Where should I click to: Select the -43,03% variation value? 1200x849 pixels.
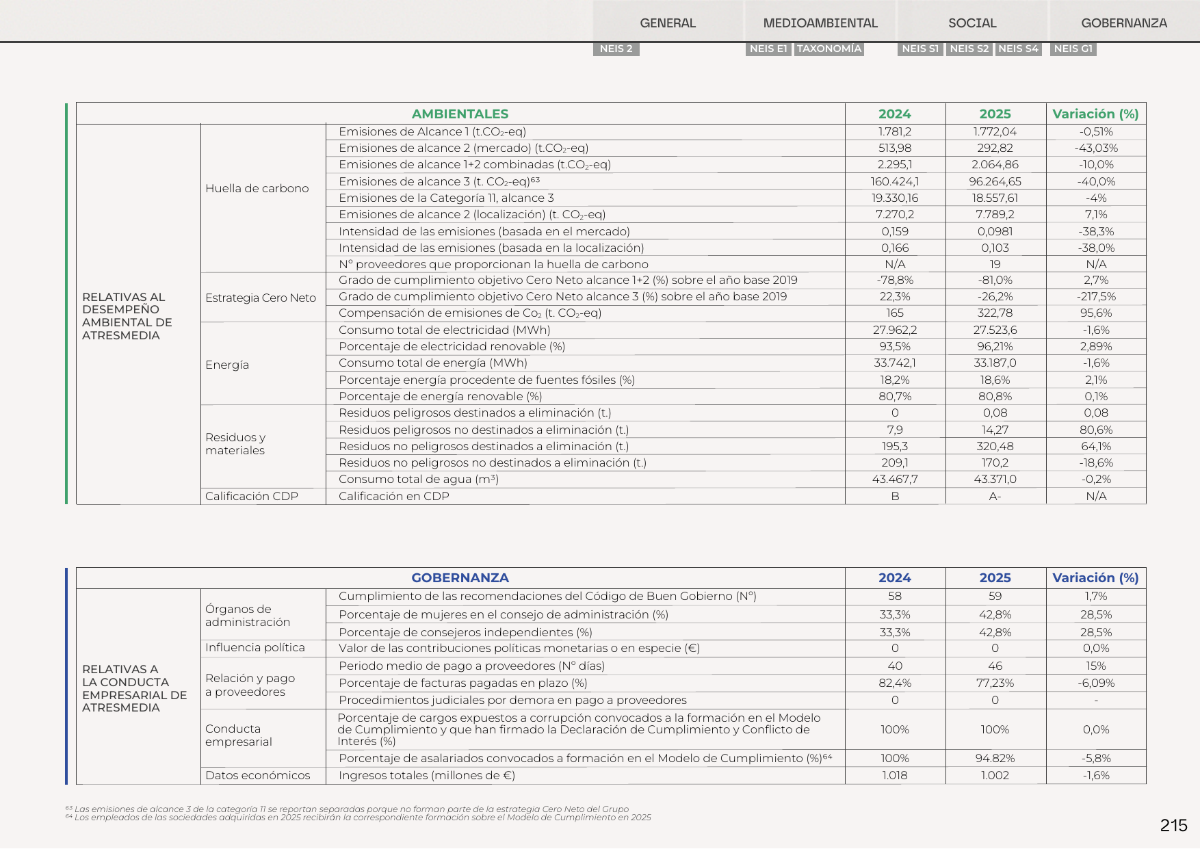click(x=1096, y=148)
